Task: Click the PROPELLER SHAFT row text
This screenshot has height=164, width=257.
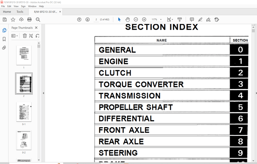Action: (136, 107)
